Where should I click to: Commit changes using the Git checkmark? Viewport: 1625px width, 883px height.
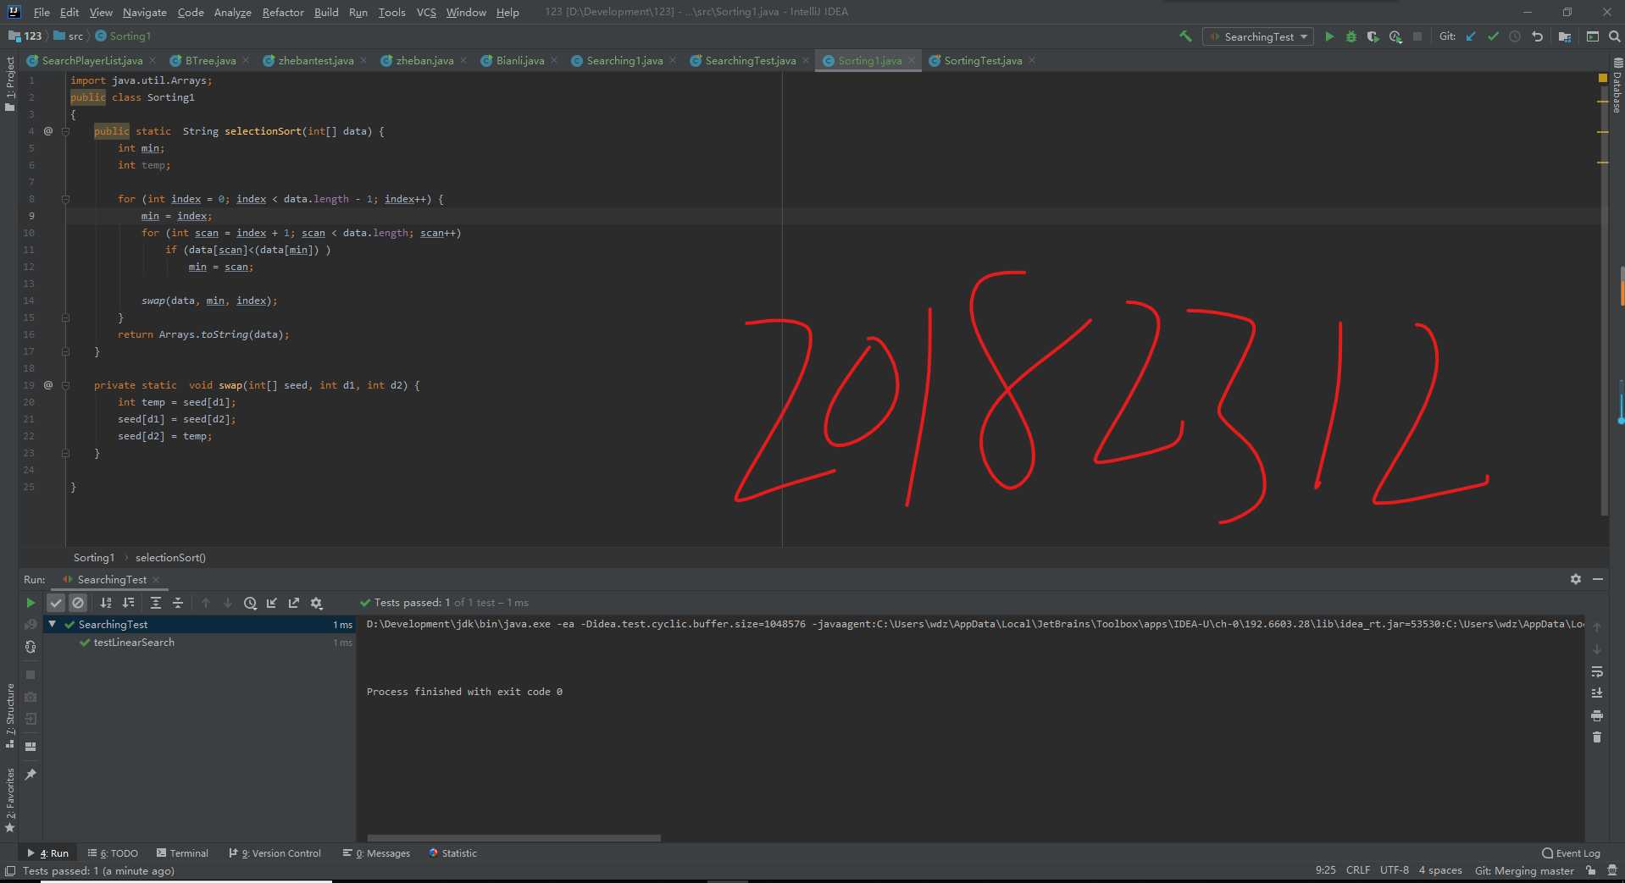(x=1493, y=36)
